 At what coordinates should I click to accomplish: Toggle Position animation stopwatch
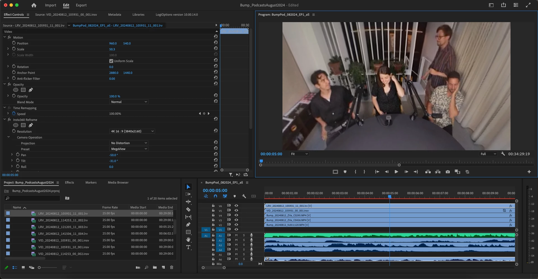click(x=14, y=43)
